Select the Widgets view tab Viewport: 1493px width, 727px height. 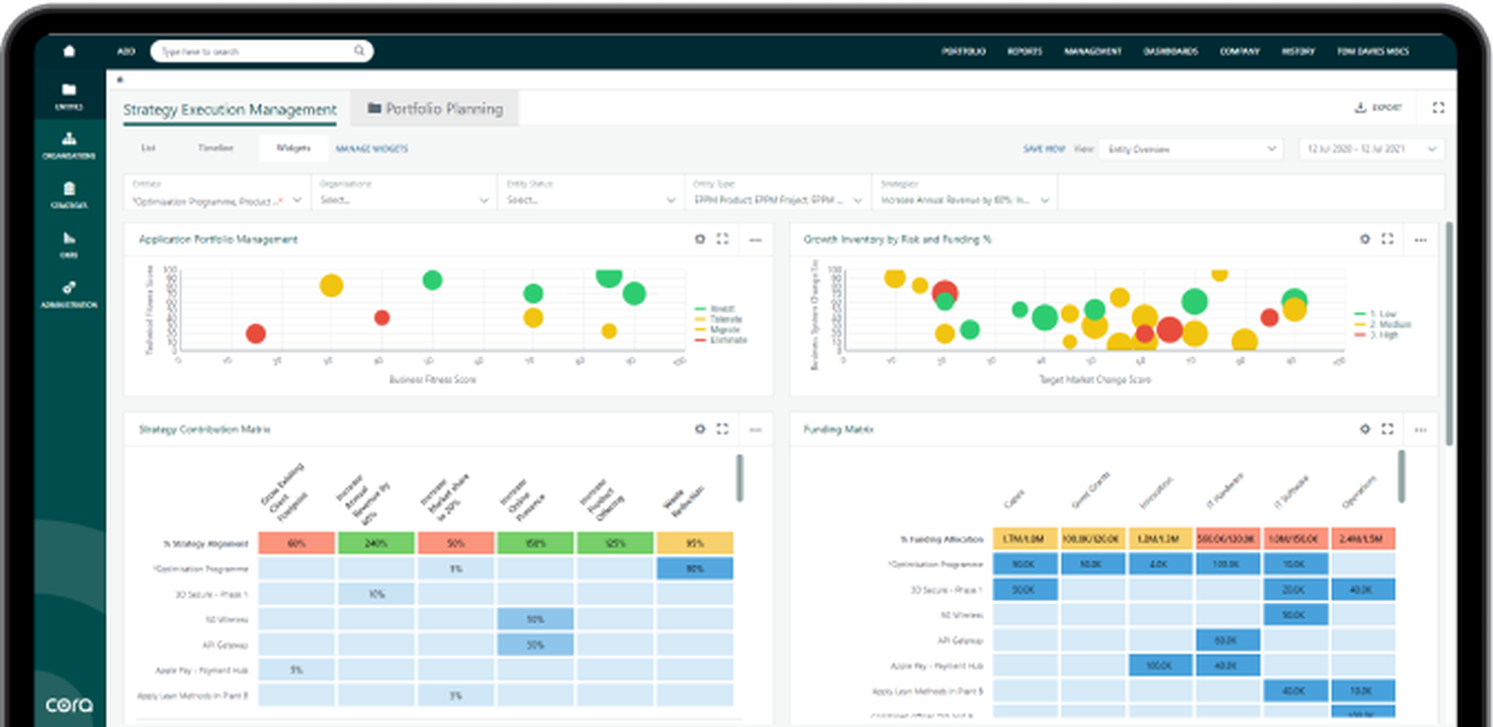(x=293, y=148)
